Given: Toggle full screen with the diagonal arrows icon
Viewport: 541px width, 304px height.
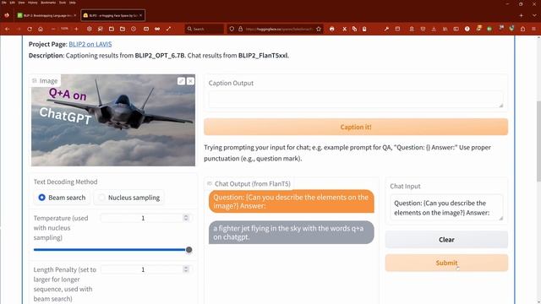Looking at the screenshot, I should 168,29.
